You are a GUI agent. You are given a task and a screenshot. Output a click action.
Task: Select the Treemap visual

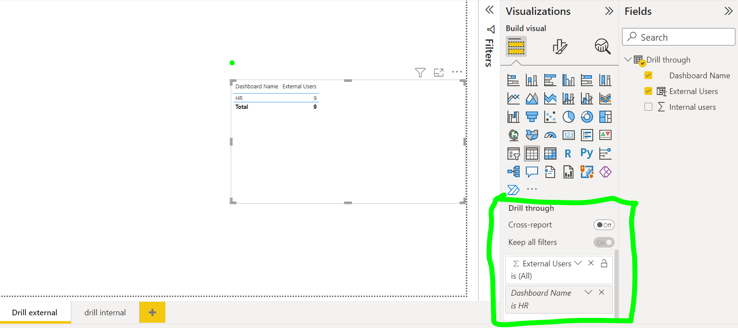click(x=605, y=117)
